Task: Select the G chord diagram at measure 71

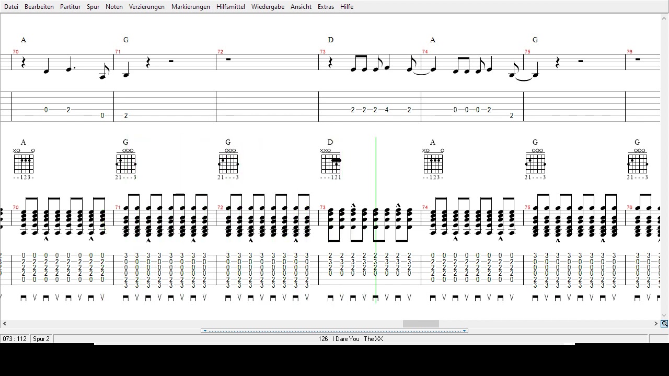Action: pyautogui.click(x=125, y=164)
